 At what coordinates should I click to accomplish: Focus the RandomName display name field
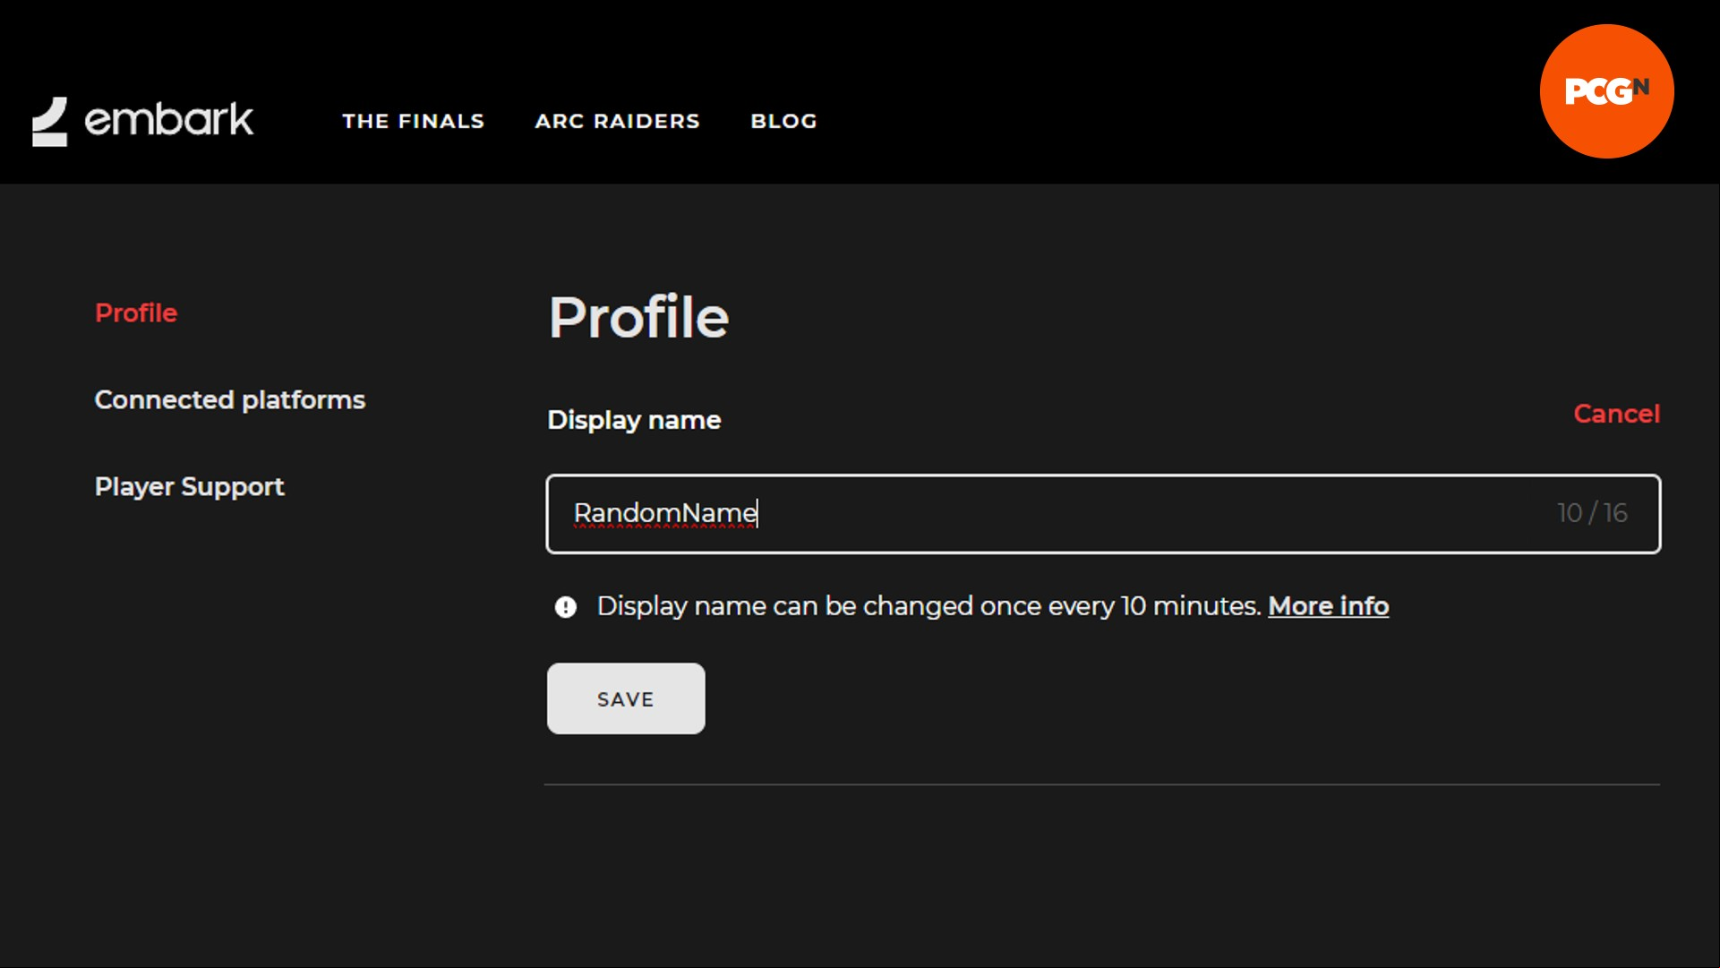click(x=1103, y=514)
